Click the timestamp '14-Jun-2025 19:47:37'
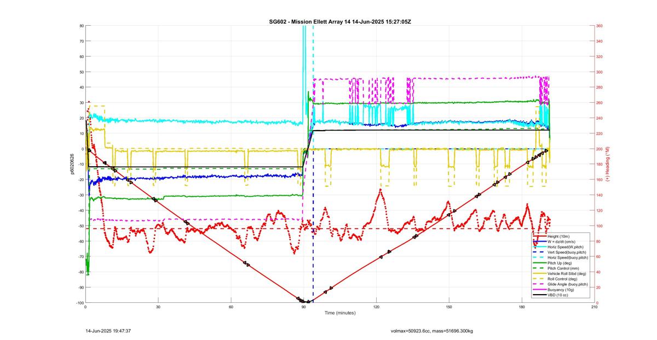Screen dimensions: 657x340 (x=108, y=331)
